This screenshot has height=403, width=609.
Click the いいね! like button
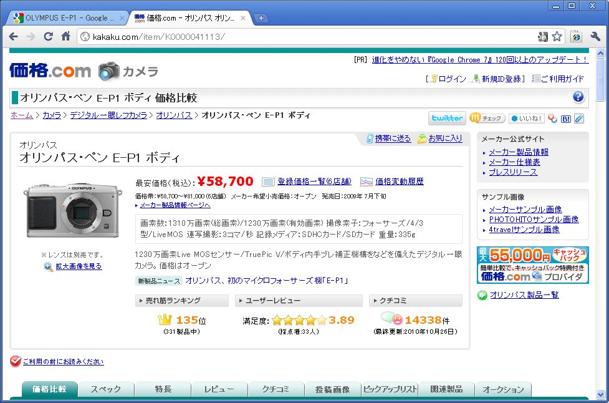tap(527, 119)
